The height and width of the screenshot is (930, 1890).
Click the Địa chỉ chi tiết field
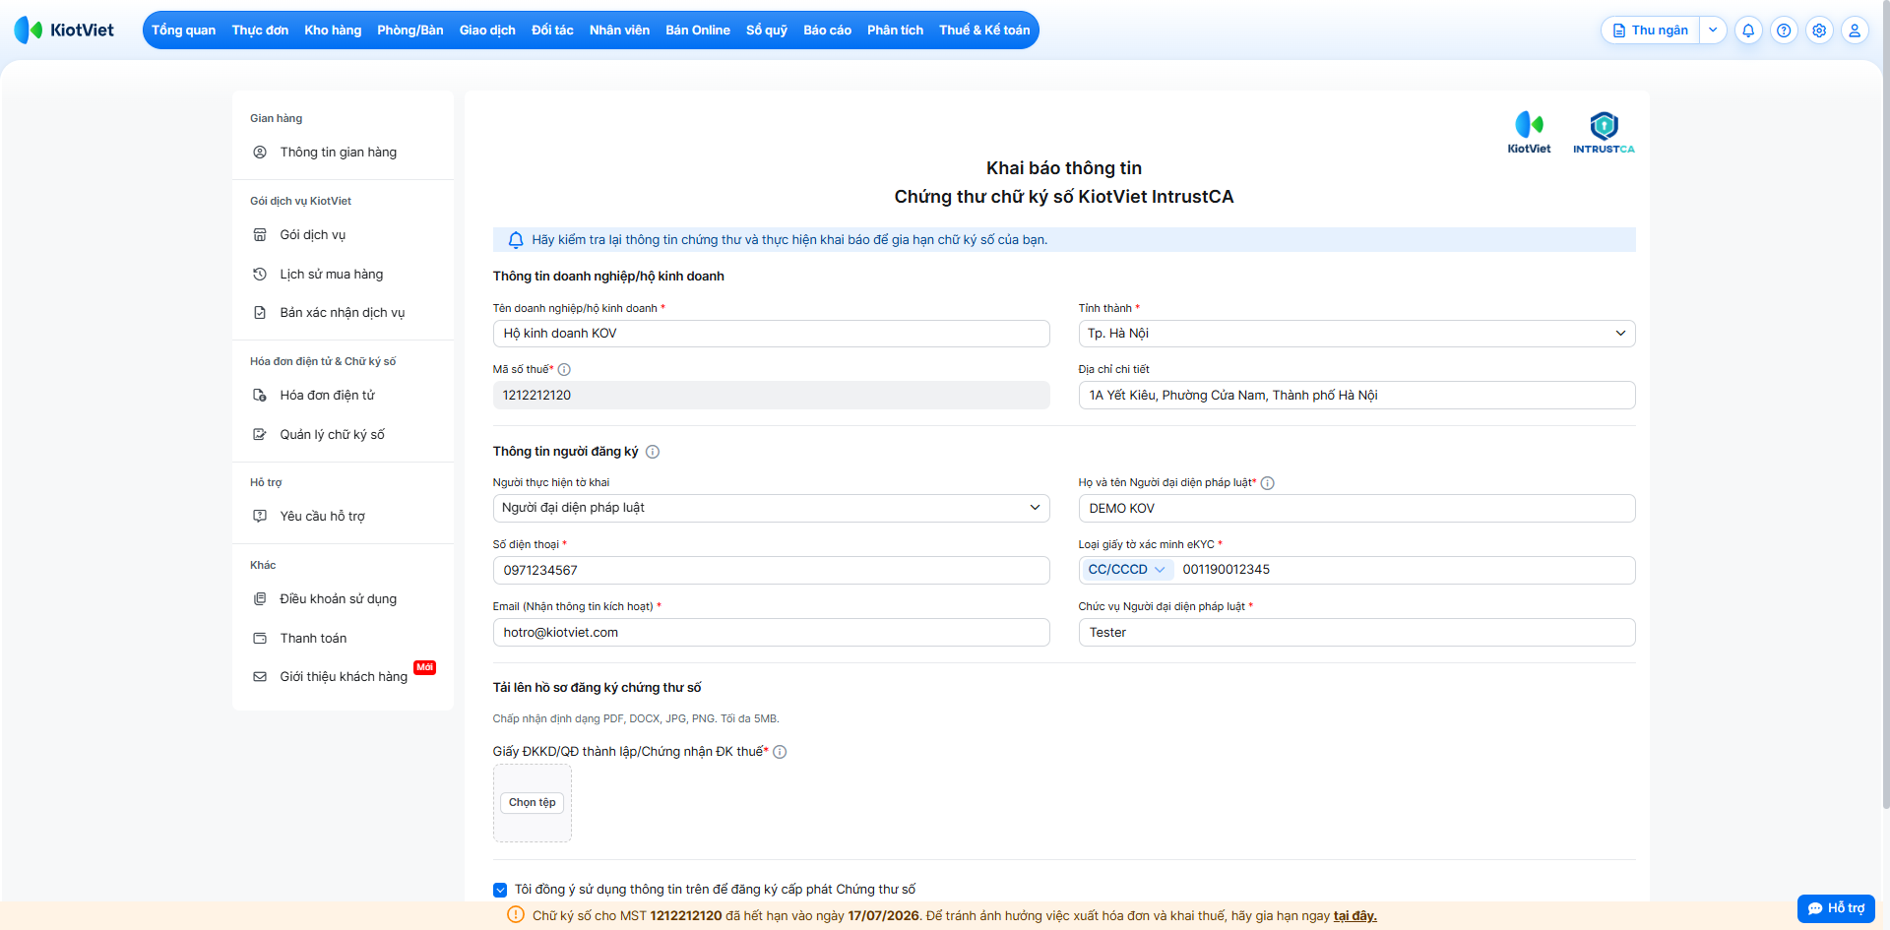click(1356, 396)
